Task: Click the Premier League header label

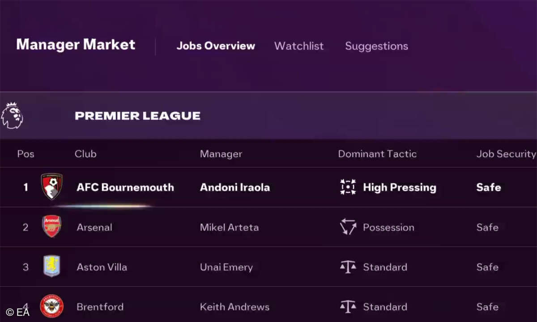Action: coord(137,116)
